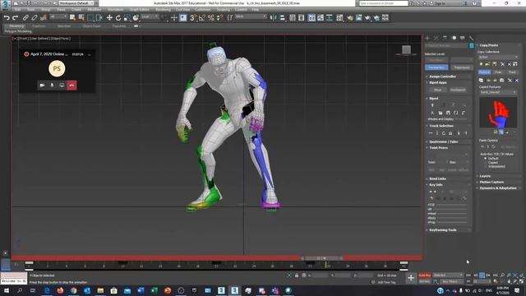Open the Biped Workbench button
The image size is (526, 296).
pos(458,90)
